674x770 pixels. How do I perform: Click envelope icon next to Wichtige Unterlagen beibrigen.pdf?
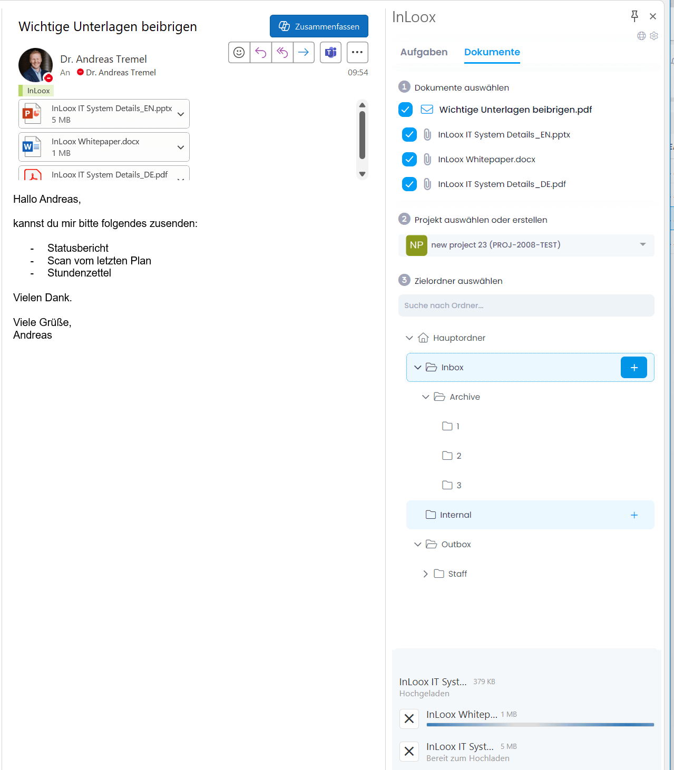(427, 110)
